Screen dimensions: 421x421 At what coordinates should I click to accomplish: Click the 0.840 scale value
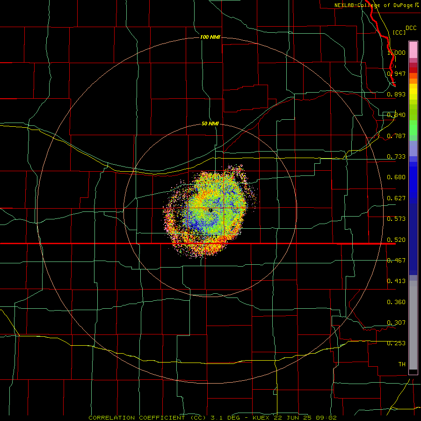coord(396,115)
